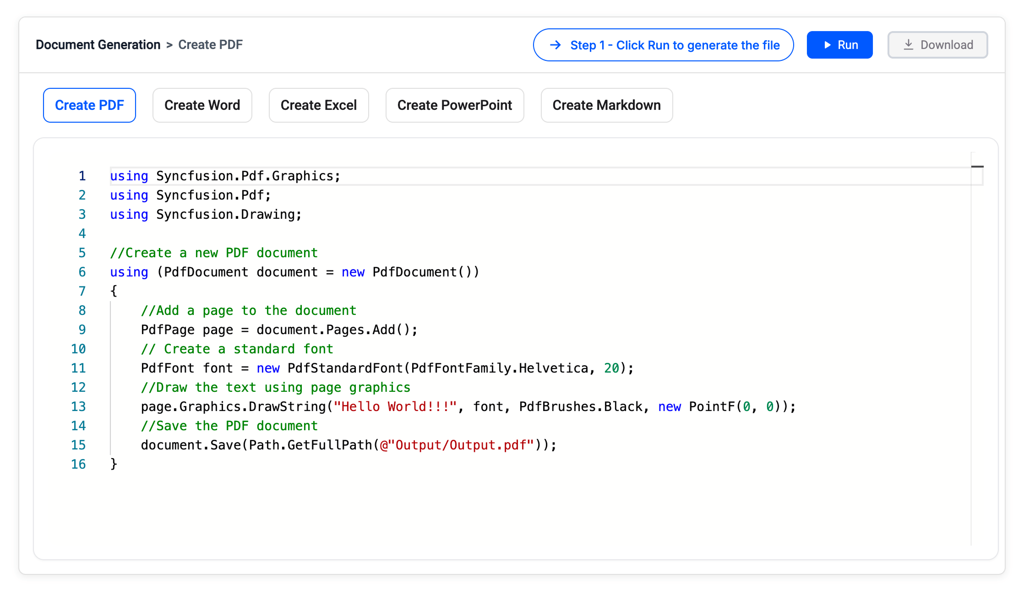Viewport: 1024px width, 595px height.
Task: Click the comment Create a new PDF document
Action: [x=214, y=253]
